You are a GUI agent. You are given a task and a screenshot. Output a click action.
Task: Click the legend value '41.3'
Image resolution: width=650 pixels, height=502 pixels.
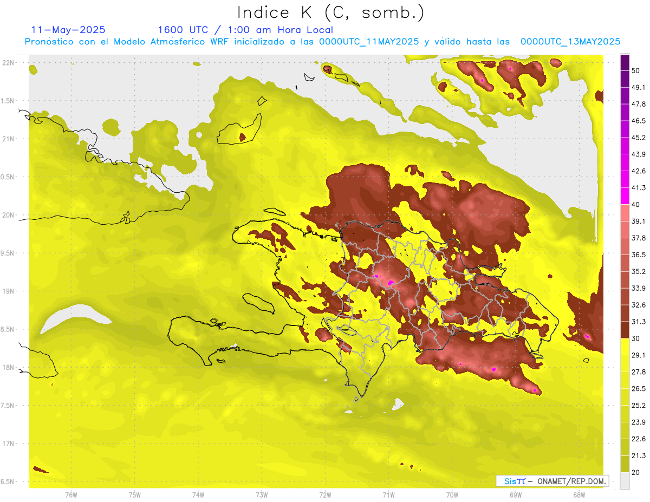pos(639,188)
